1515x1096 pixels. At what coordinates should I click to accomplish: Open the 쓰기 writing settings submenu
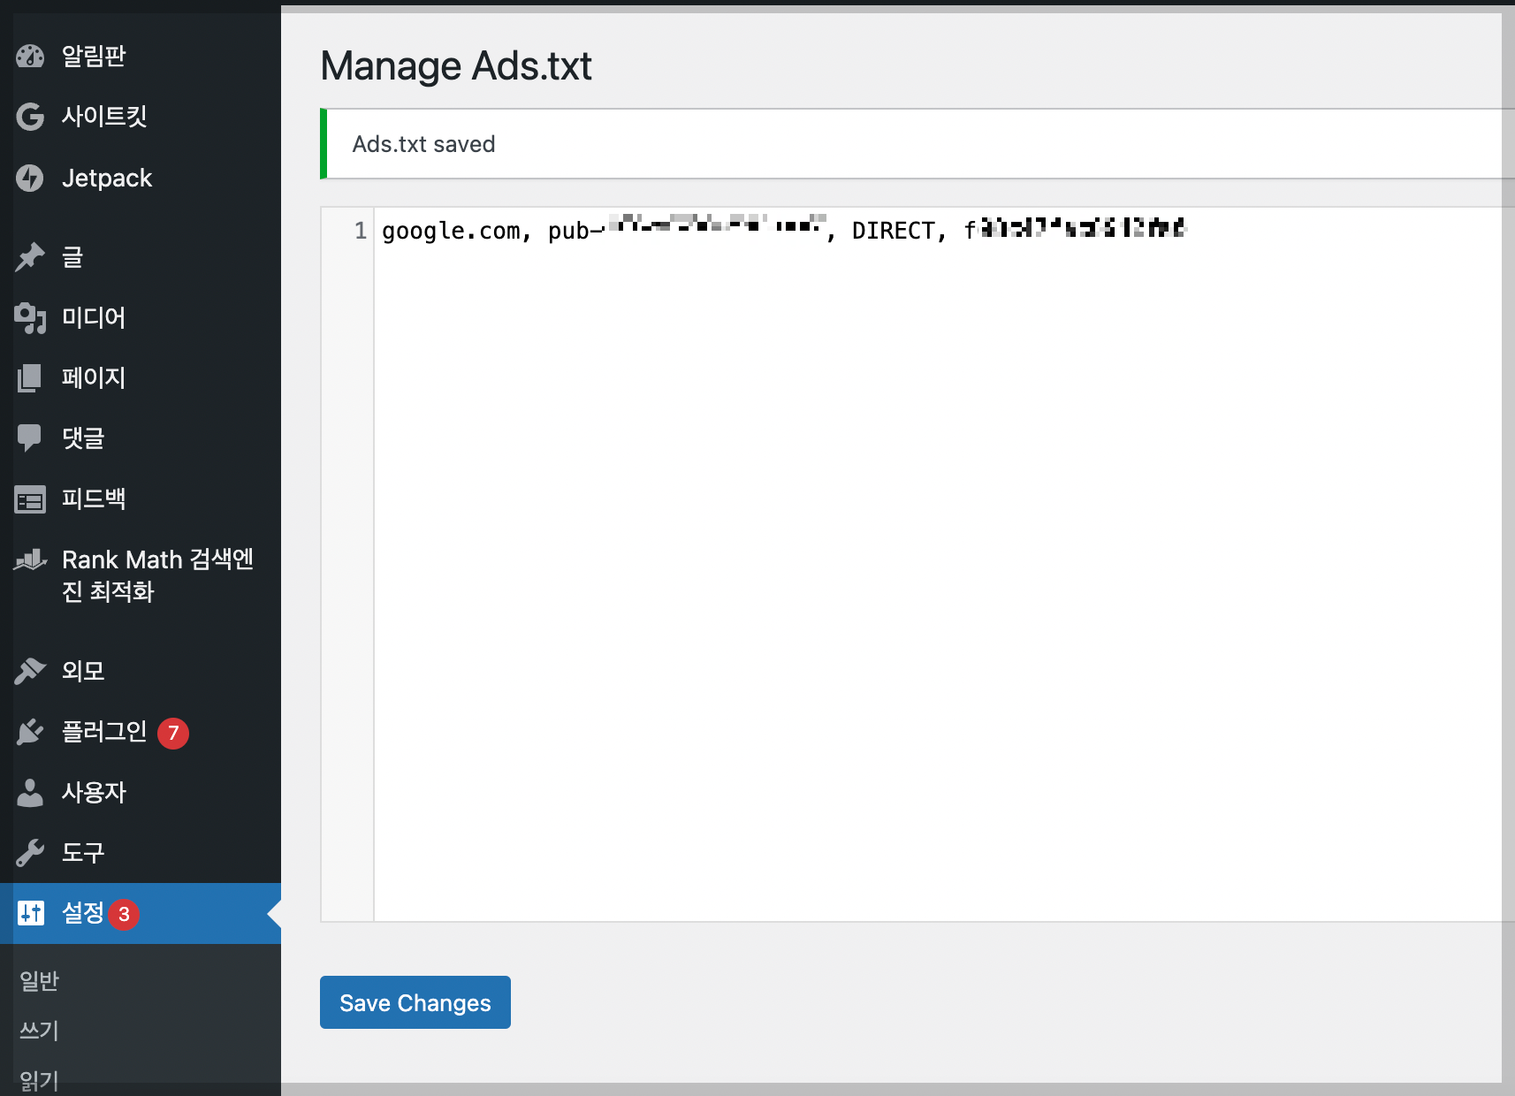tap(39, 1031)
